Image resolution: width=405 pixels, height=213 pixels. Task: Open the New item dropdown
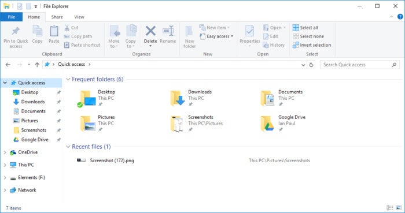pos(215,28)
